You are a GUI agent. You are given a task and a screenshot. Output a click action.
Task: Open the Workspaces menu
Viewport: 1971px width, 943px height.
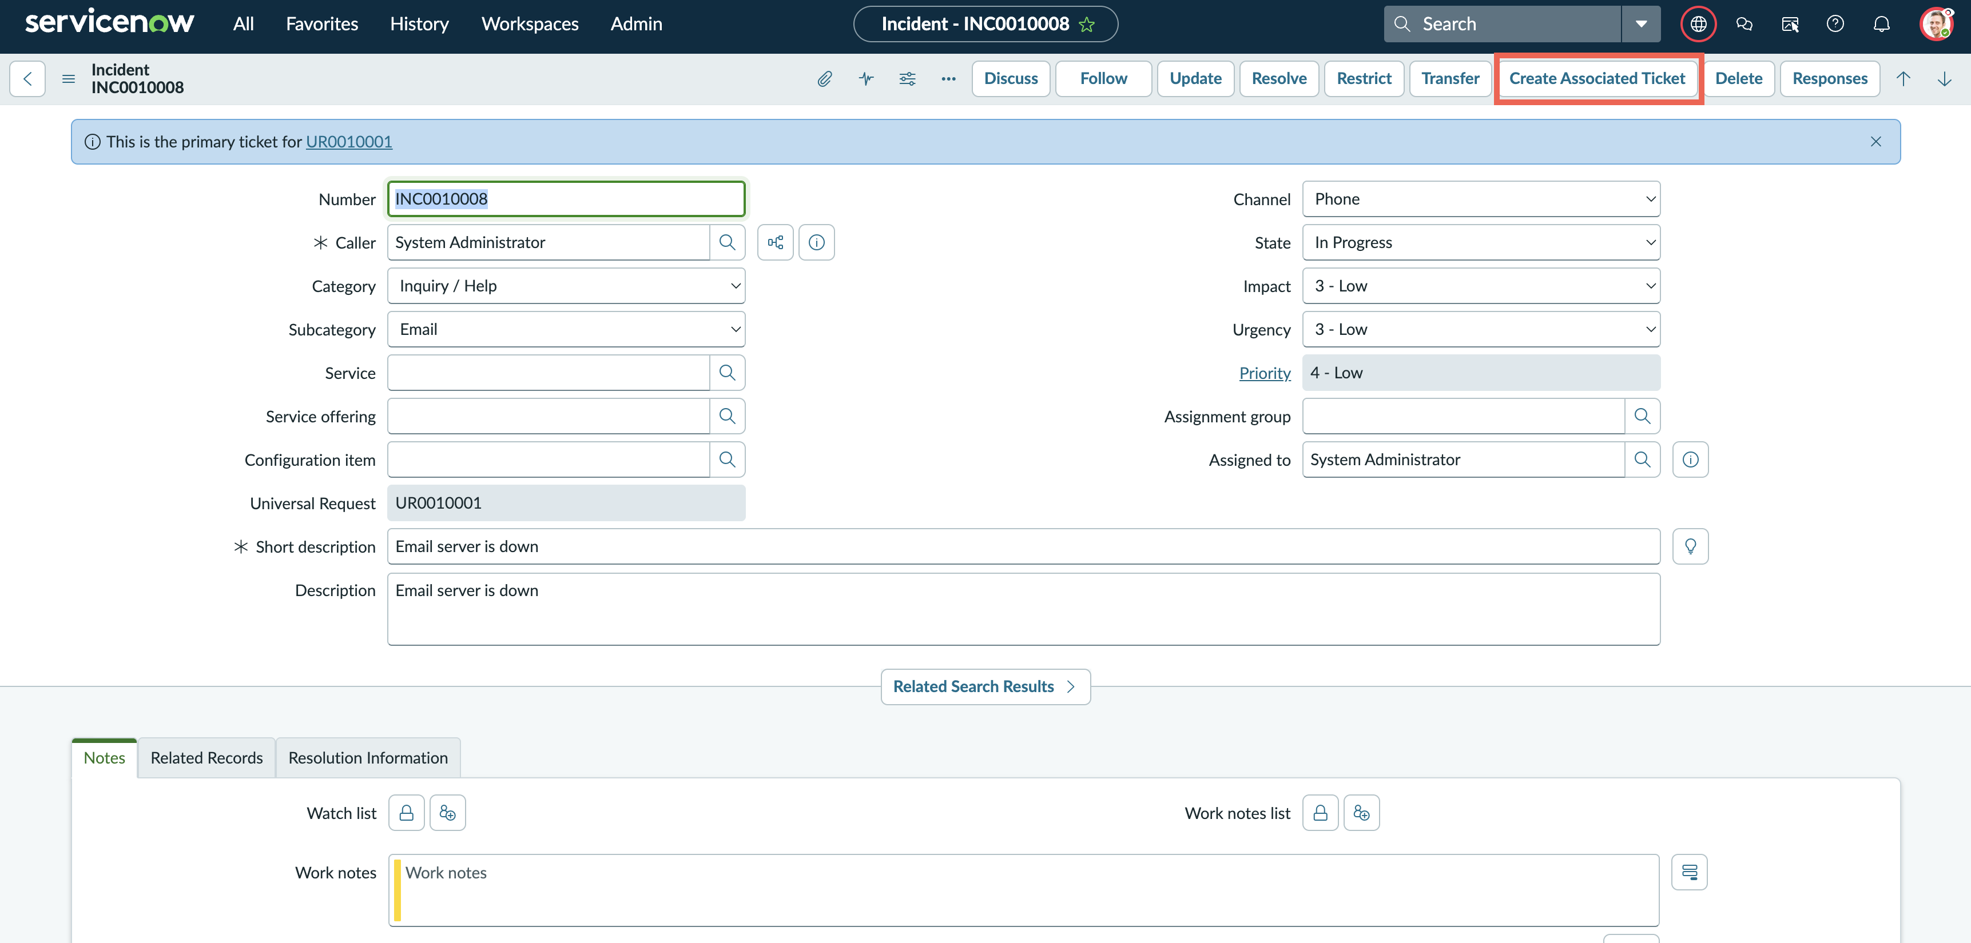[530, 23]
